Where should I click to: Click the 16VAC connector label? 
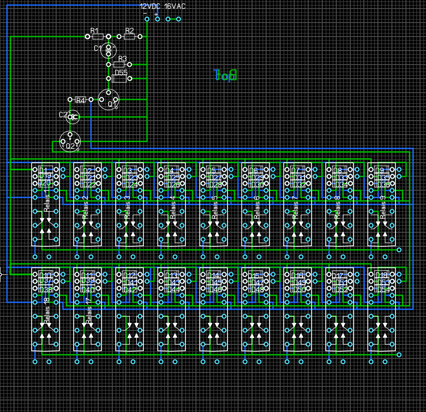coord(174,7)
